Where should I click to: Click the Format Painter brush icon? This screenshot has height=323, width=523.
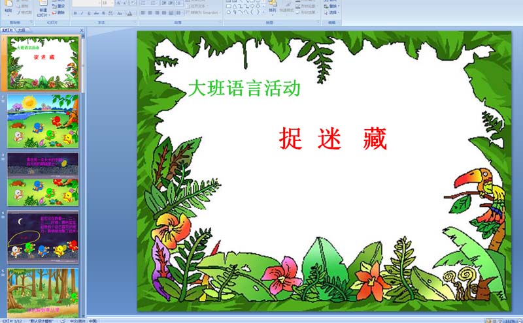[19, 12]
